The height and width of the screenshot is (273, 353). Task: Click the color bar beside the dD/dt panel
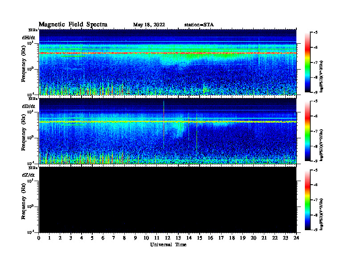tap(308, 131)
